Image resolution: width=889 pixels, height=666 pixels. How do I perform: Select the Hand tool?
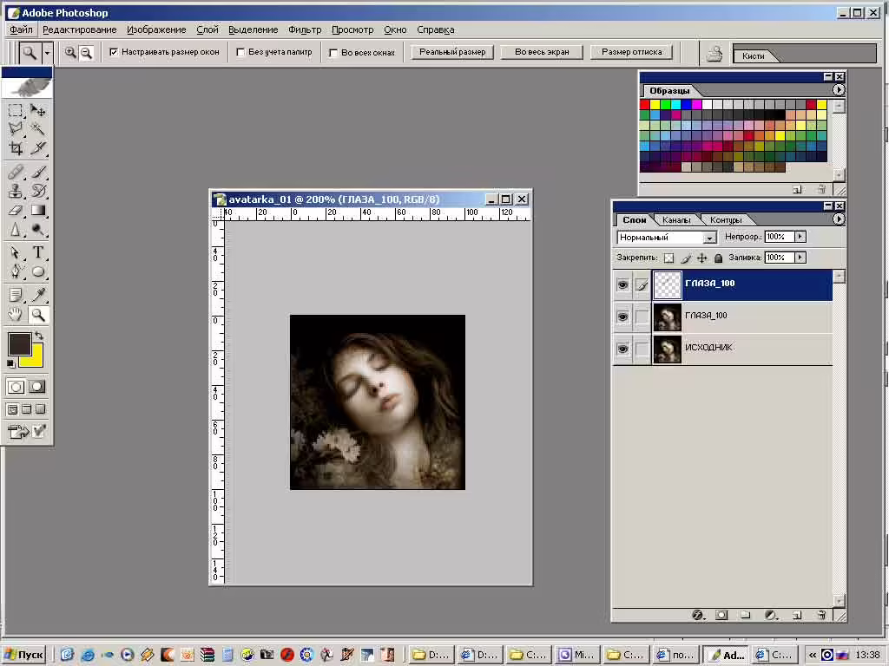(x=16, y=314)
